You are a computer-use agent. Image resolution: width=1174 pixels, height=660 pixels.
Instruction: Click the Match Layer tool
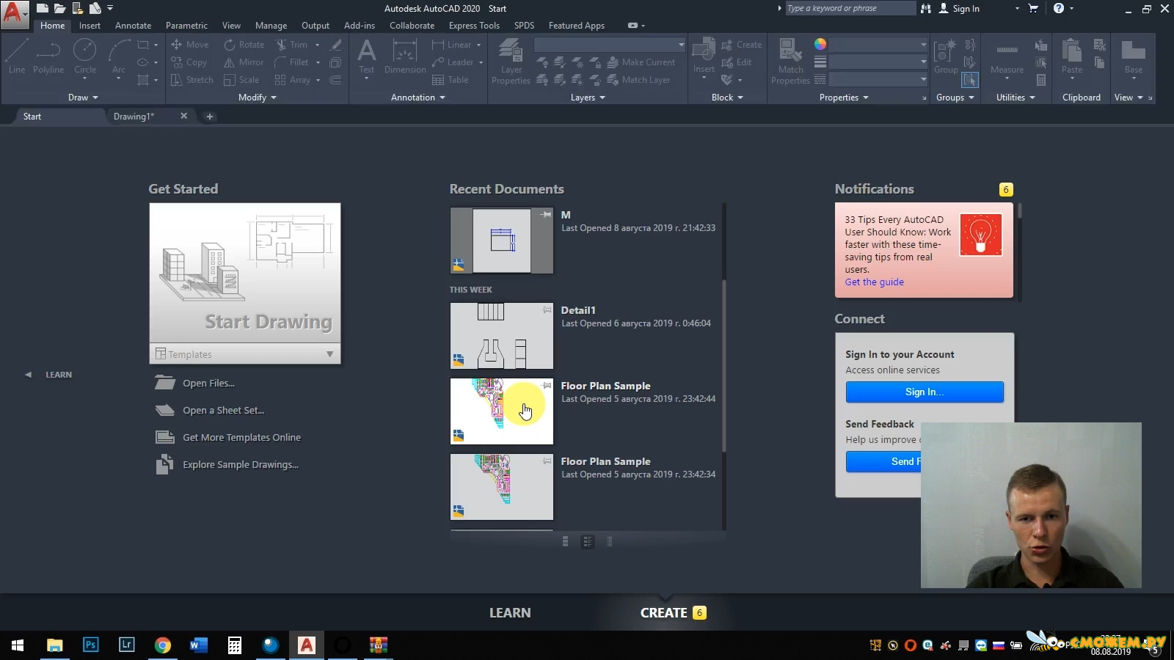click(639, 80)
